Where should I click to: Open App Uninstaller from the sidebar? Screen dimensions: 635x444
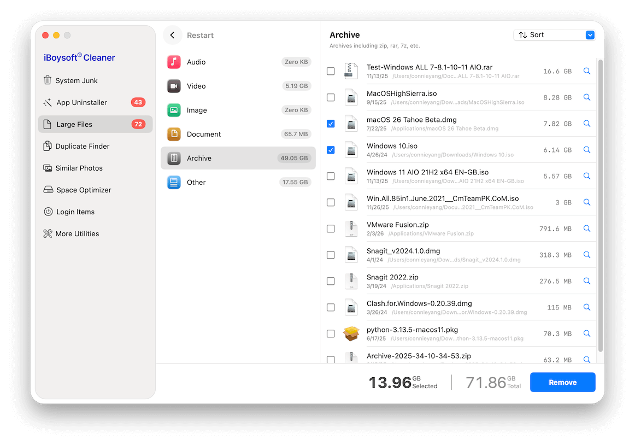(81, 102)
